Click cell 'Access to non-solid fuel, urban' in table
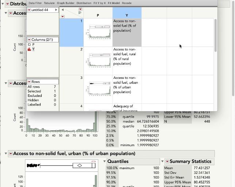 [127, 89]
